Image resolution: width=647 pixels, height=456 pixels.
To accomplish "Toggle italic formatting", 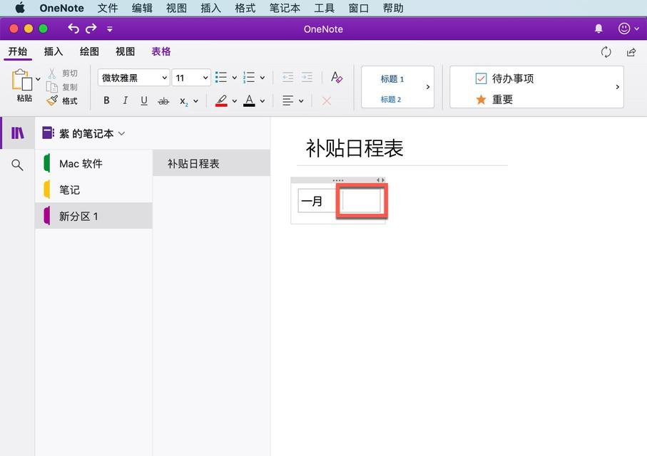I will [125, 100].
